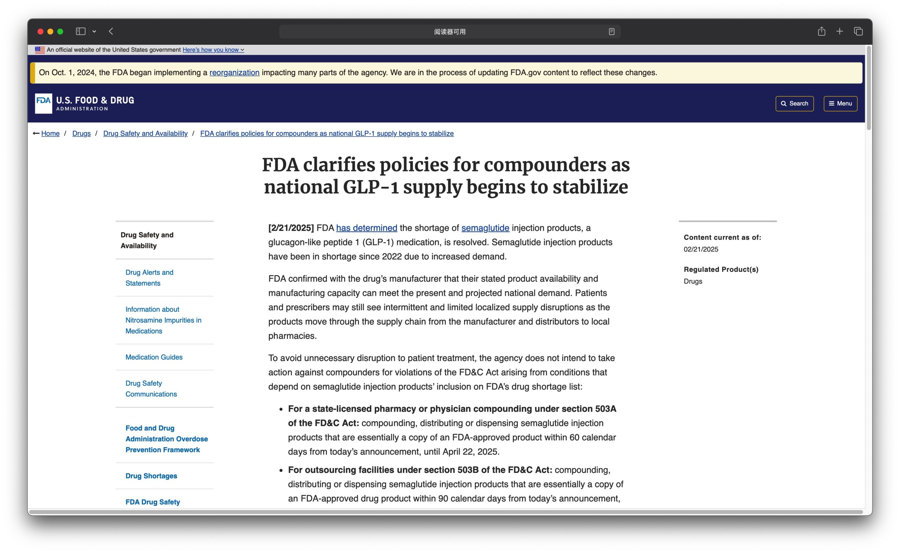This screenshot has height=552, width=900.
Task: Click the FDA logo
Action: pyautogui.click(x=44, y=103)
